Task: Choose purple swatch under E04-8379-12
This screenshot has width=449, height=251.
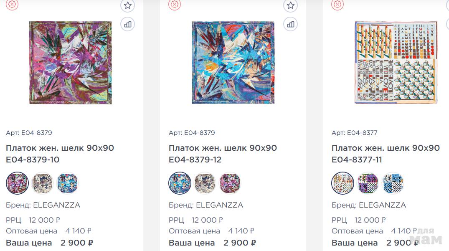Action: click(x=230, y=183)
